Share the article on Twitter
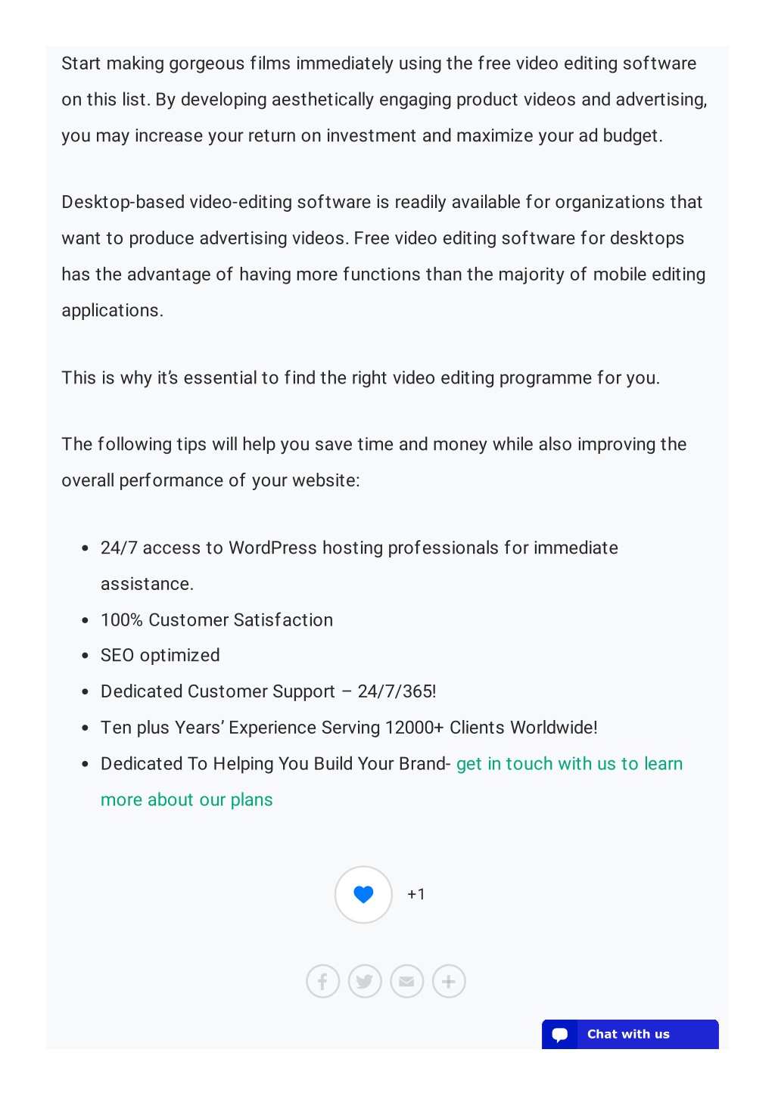 click(x=365, y=982)
